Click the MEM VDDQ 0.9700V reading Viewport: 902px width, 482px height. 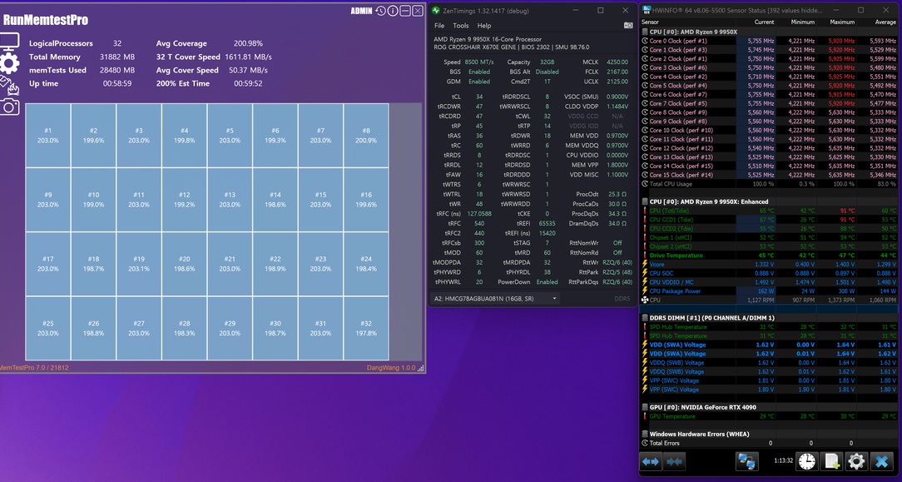point(616,146)
